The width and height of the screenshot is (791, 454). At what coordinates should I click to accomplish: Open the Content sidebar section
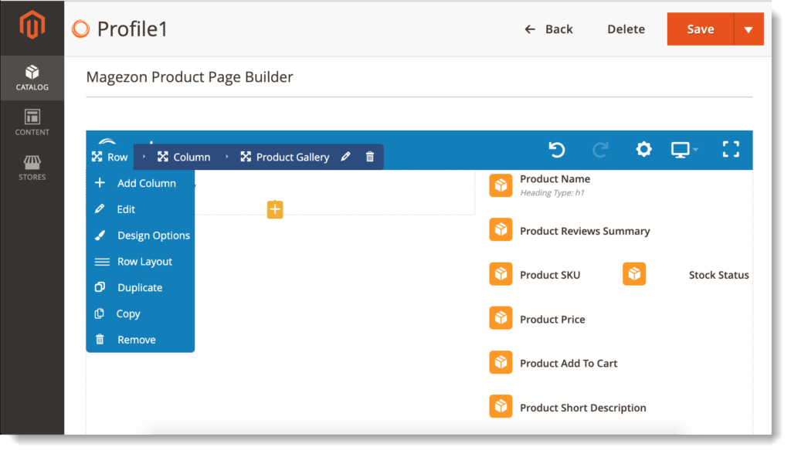click(32, 123)
